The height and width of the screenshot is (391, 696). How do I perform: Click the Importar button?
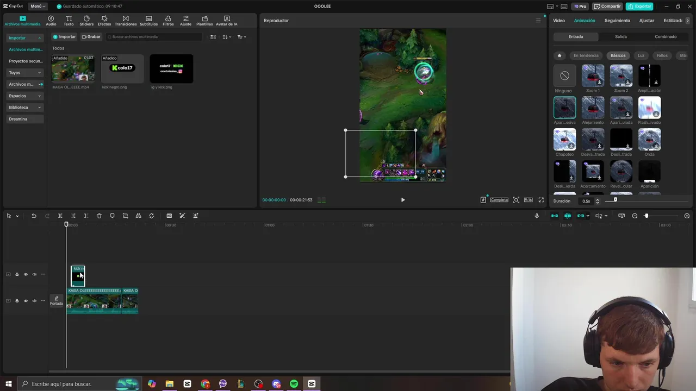[64, 37]
